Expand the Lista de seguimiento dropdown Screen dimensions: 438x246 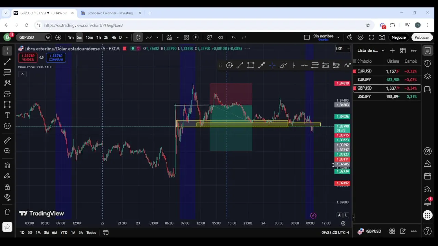click(383, 51)
